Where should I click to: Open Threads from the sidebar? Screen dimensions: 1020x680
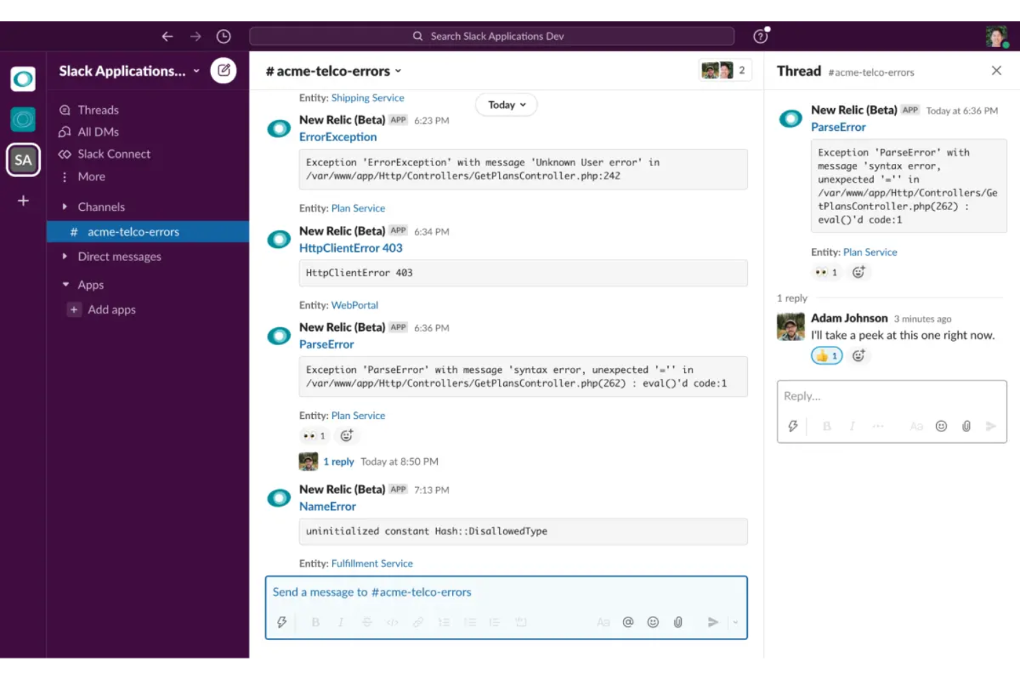(x=97, y=110)
